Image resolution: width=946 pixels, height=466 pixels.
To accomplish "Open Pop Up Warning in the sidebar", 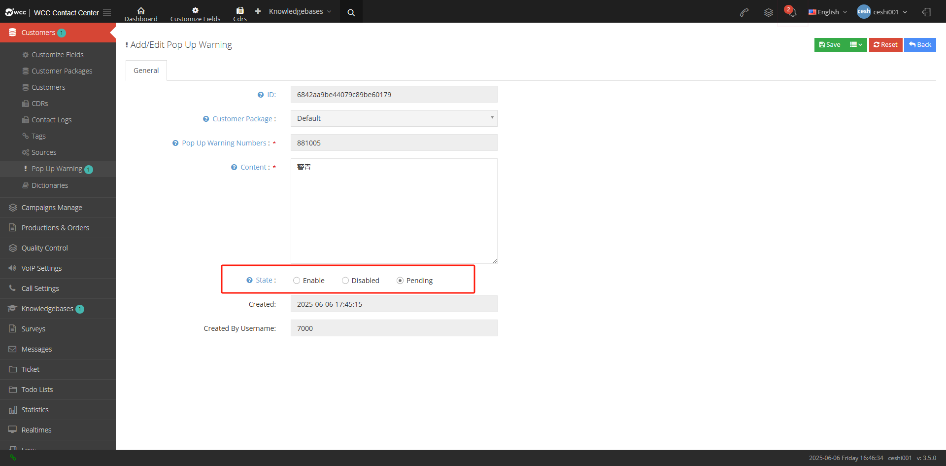I will pos(58,169).
